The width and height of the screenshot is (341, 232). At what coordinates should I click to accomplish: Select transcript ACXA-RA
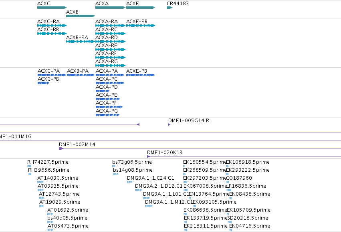coord(111,26)
